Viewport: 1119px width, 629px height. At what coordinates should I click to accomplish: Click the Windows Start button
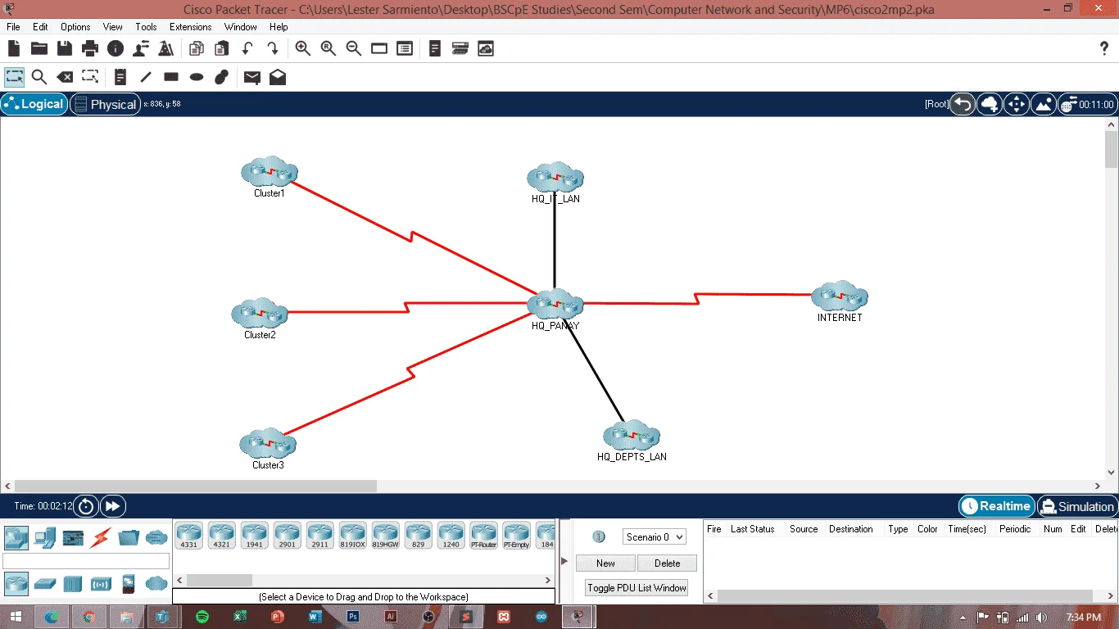[16, 617]
